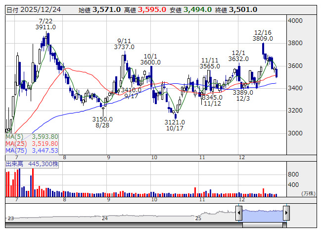The image size is (323, 233).
Task: Click the 10/17 low label 3121.0
Action: 175,122
